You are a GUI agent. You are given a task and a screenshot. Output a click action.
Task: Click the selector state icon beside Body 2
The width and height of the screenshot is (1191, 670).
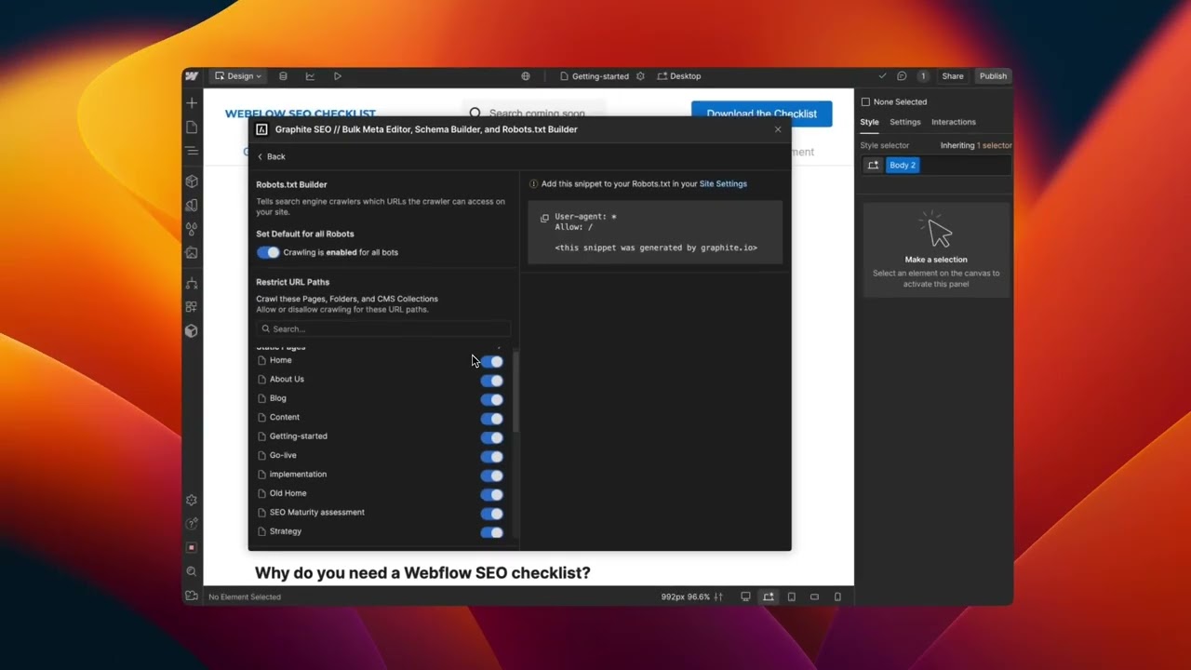click(x=873, y=165)
